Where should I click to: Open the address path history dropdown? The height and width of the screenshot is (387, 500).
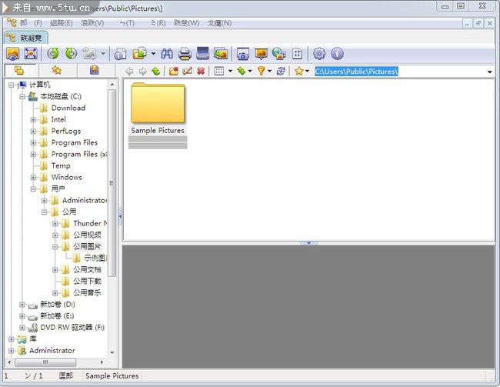tap(490, 72)
